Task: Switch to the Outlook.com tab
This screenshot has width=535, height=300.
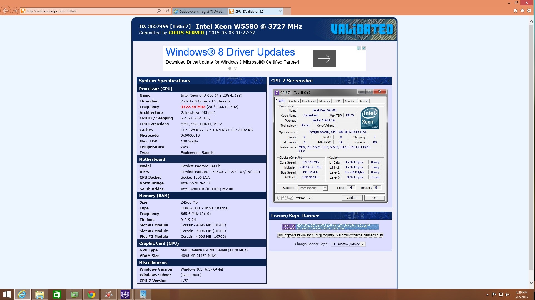Action: (200, 11)
